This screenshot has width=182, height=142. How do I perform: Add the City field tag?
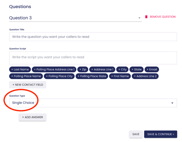[x=122, y=69]
